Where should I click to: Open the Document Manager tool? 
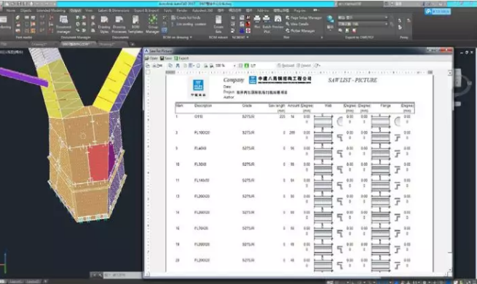[x=63, y=24]
